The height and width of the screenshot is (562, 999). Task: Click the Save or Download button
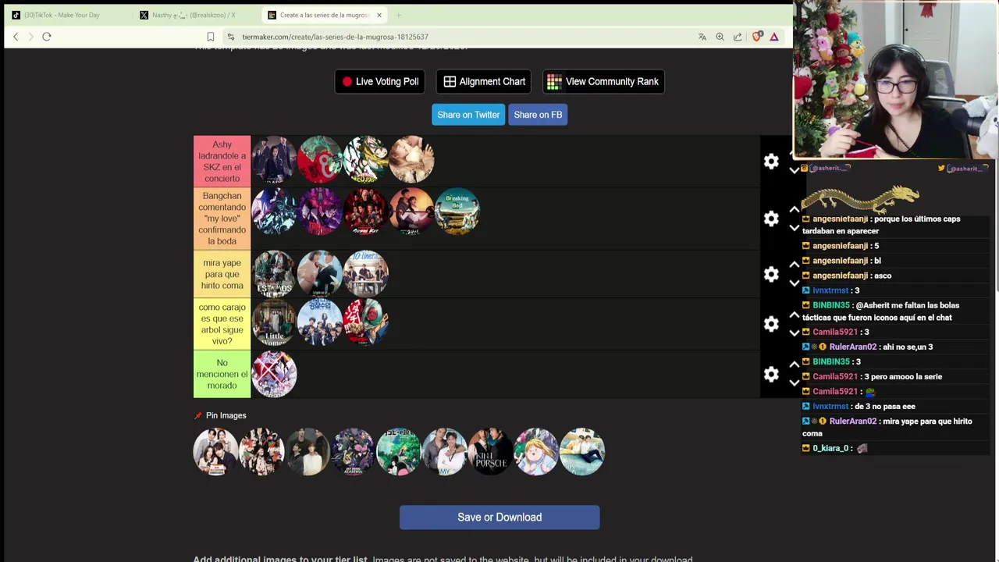click(x=499, y=518)
